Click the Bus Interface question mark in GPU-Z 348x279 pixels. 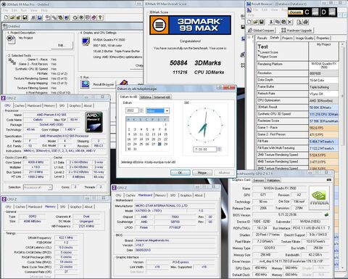pos(328,228)
